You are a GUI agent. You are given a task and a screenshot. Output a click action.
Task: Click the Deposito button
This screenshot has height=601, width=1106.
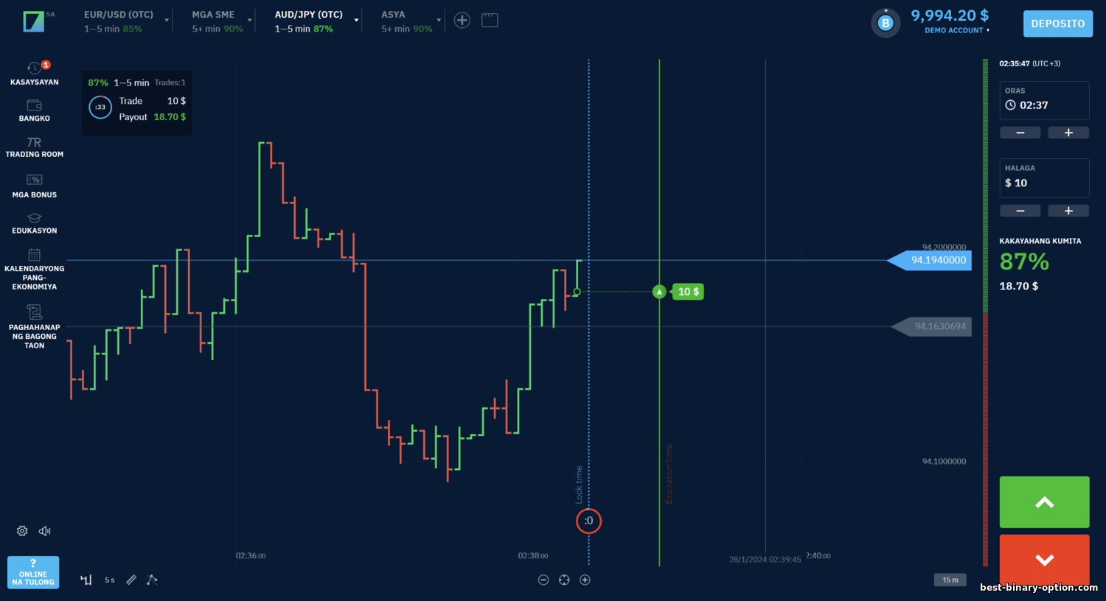pyautogui.click(x=1057, y=24)
